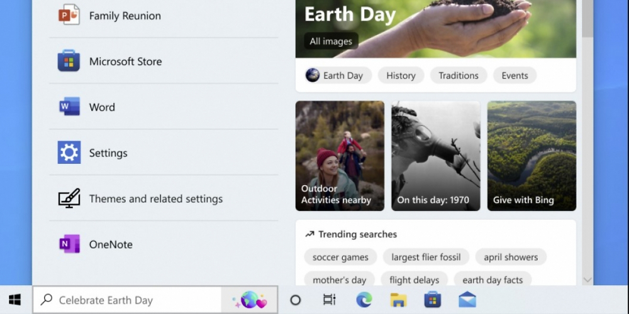Open the Outdoor Activities nearby card
The width and height of the screenshot is (629, 314).
[340, 156]
